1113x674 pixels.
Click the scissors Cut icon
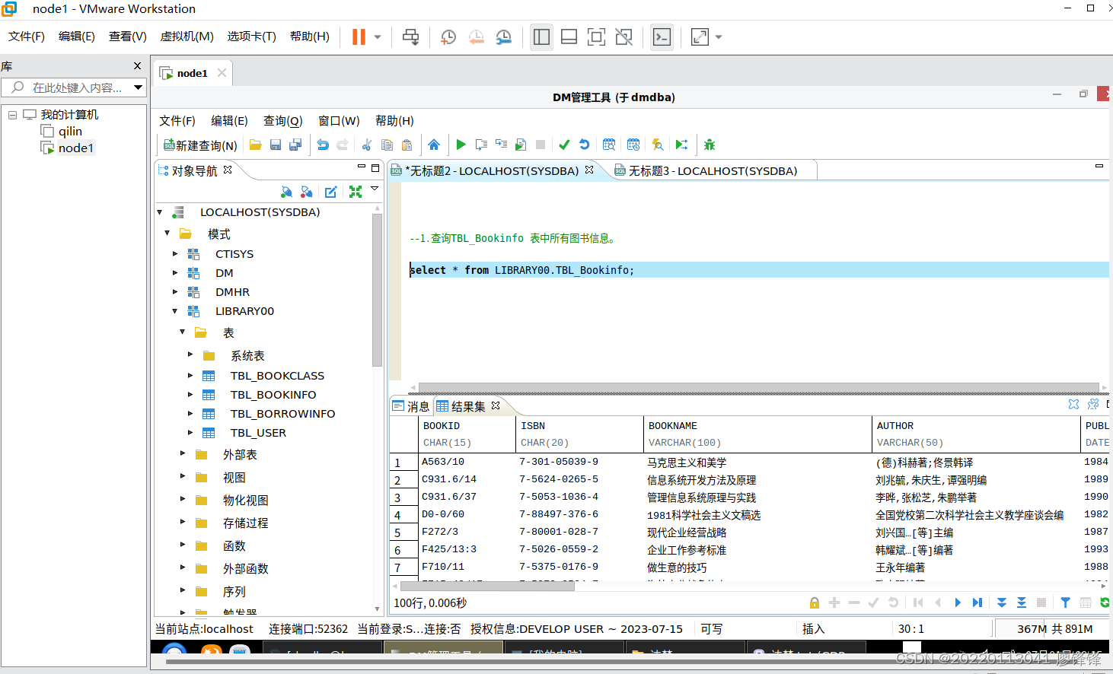(367, 145)
